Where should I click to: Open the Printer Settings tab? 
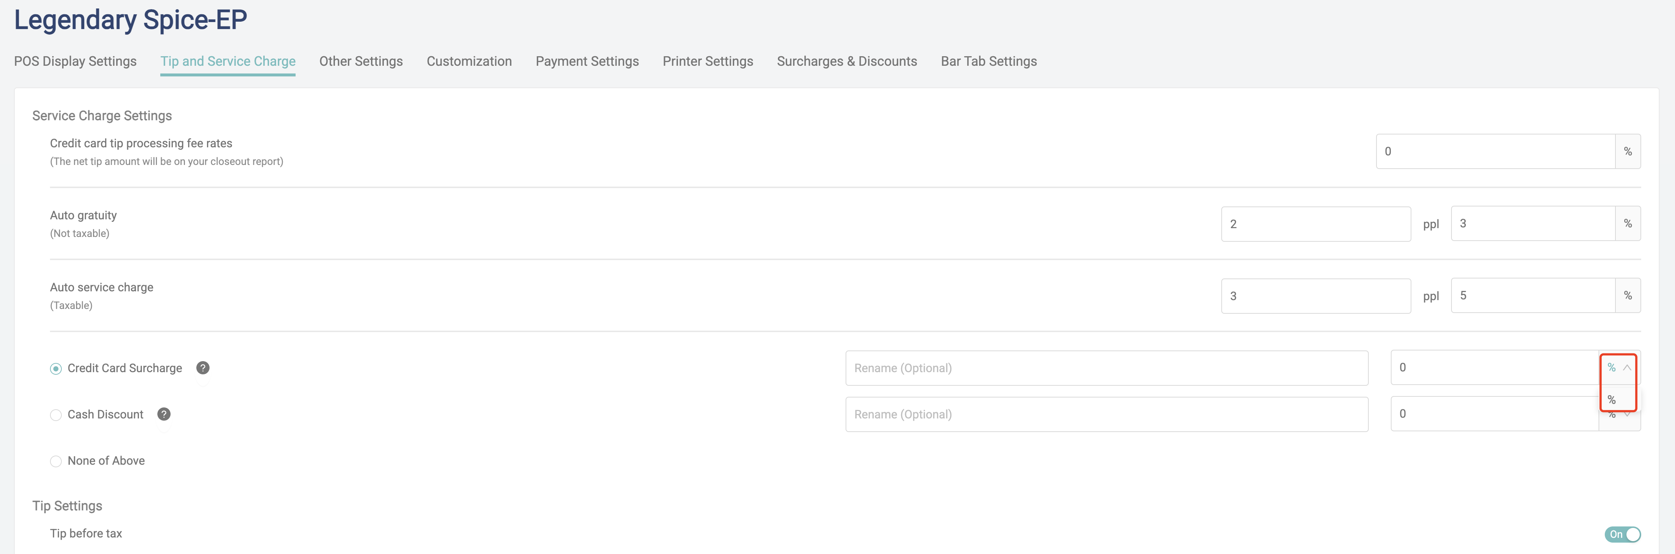(707, 61)
